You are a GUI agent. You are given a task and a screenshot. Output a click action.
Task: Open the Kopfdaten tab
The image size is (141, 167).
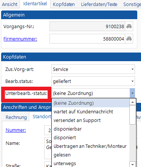64,5
